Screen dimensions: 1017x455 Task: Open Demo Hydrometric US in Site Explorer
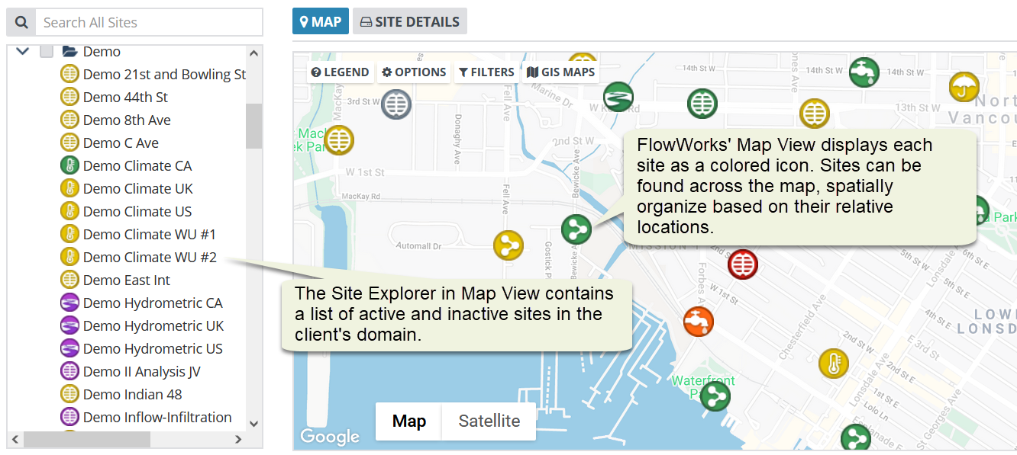(153, 348)
